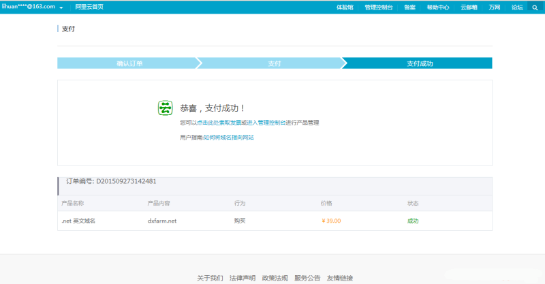Open the 体验馆 menu item

pyautogui.click(x=345, y=7)
